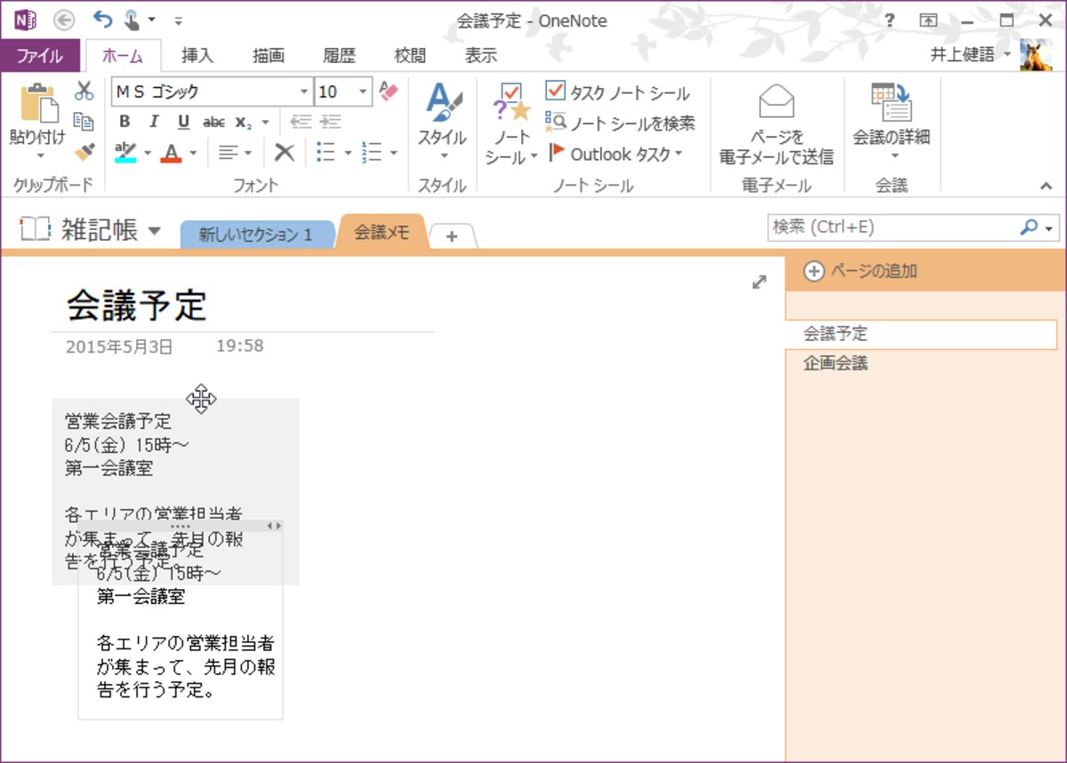Click the date 2015年5月3日
Viewport: 1067px width, 763px height.
tap(119, 346)
